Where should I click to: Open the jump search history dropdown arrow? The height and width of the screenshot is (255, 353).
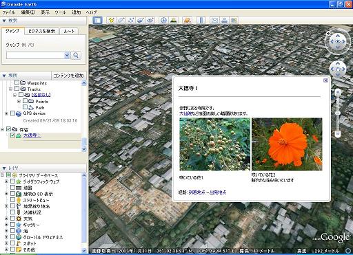click(x=67, y=55)
